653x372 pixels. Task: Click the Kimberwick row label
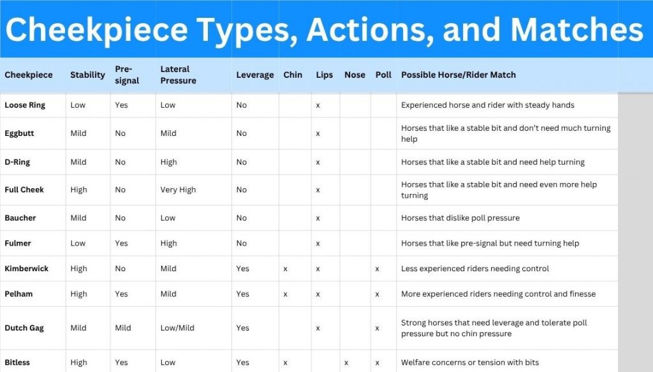pyautogui.click(x=27, y=269)
